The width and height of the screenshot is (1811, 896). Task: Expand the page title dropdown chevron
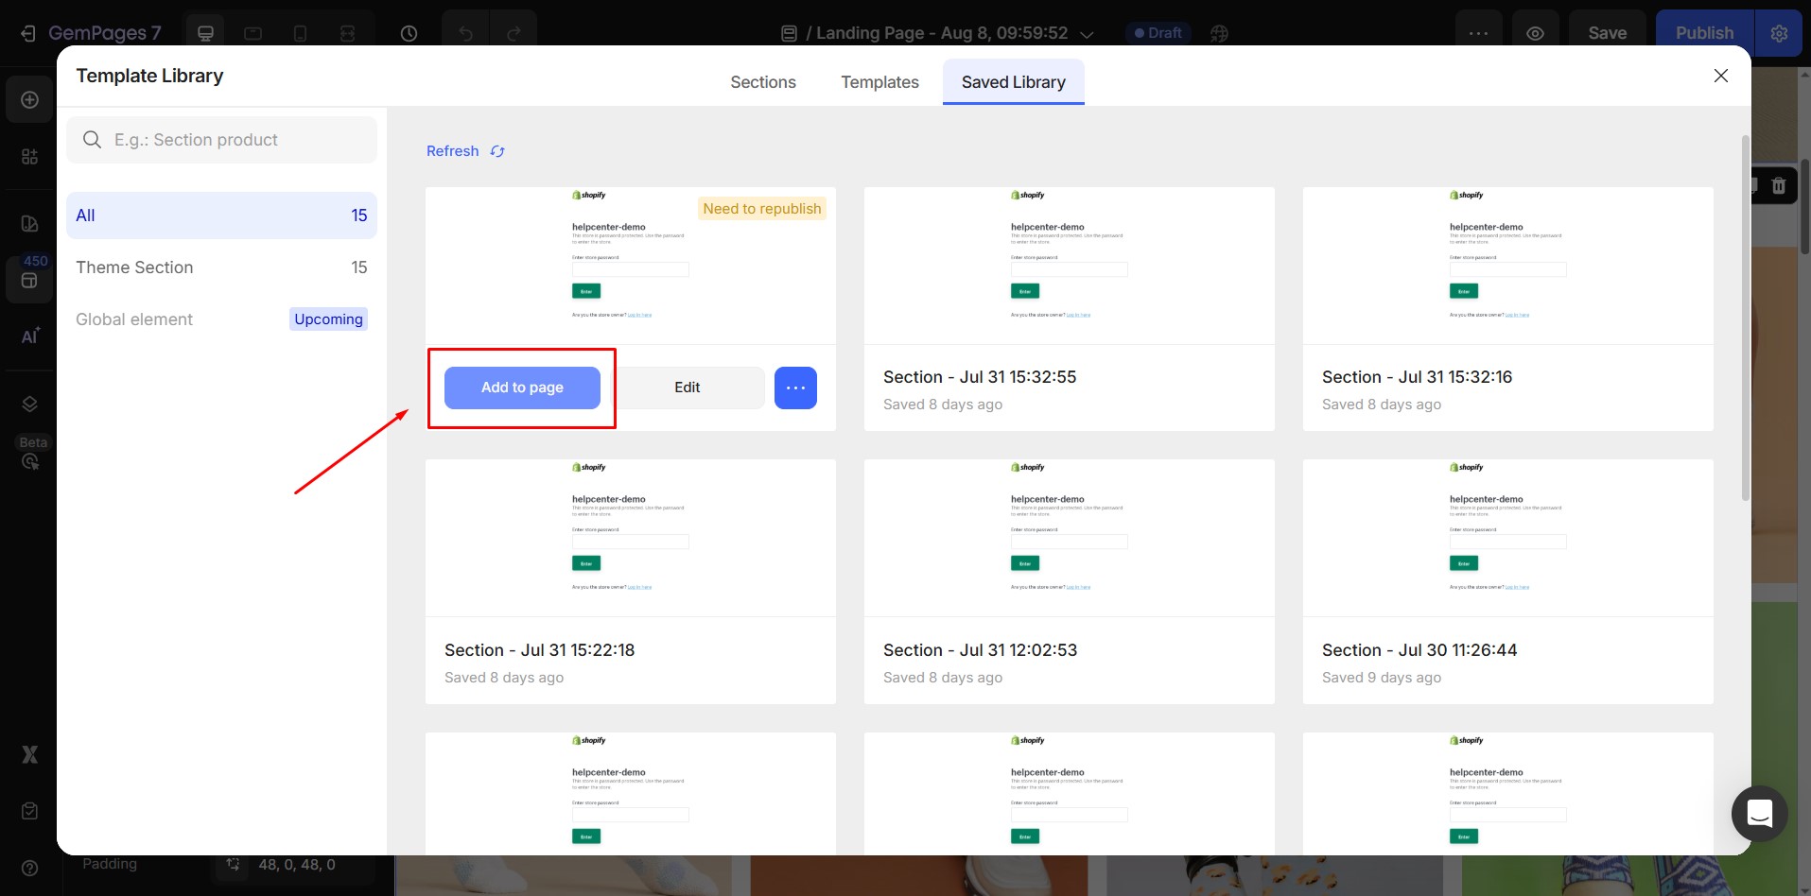click(x=1087, y=34)
